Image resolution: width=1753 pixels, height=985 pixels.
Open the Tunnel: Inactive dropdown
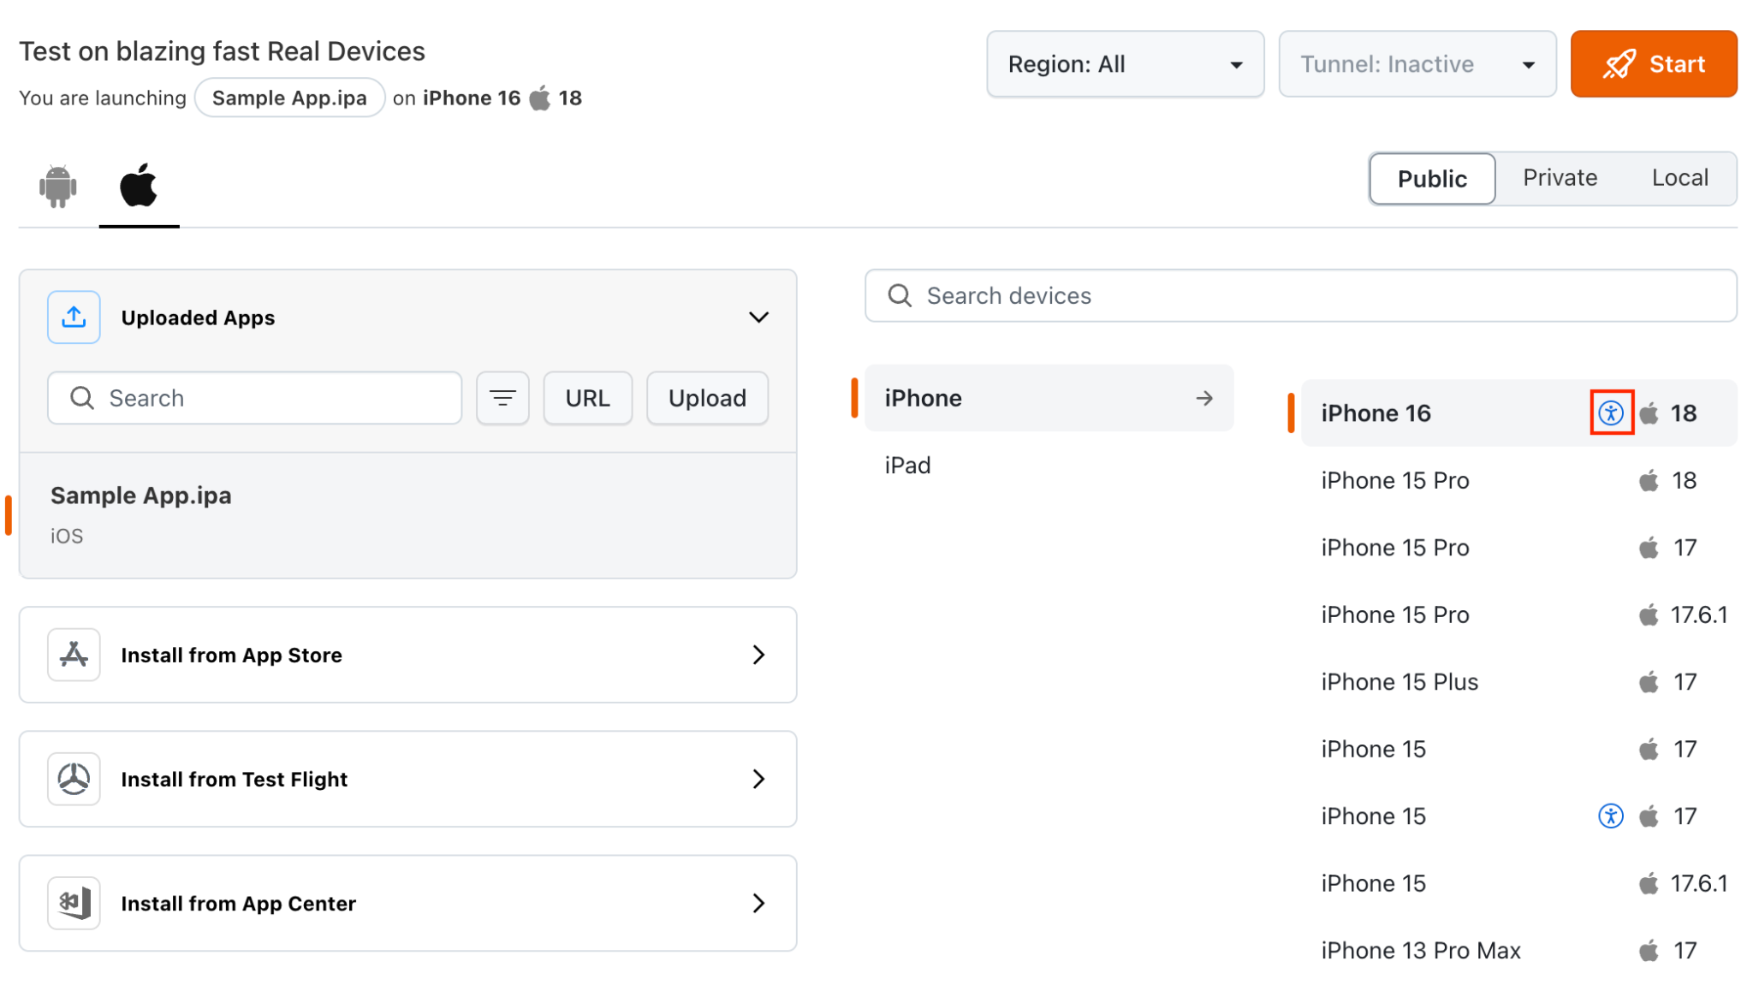point(1417,64)
